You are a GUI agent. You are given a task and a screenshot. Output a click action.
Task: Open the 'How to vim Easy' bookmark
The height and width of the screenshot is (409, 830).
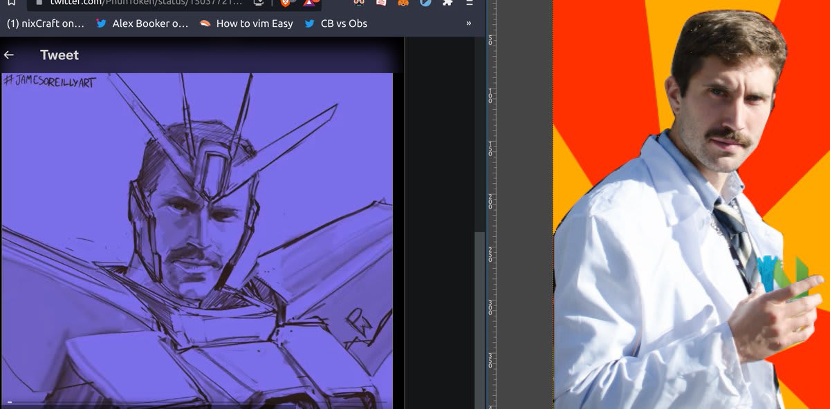tap(246, 23)
